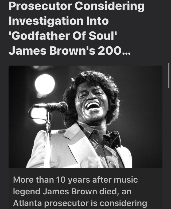Viewport: 171px width, 209px height.
Task: Click the article summary starting 'More than 10 years'
Action: click(80, 191)
